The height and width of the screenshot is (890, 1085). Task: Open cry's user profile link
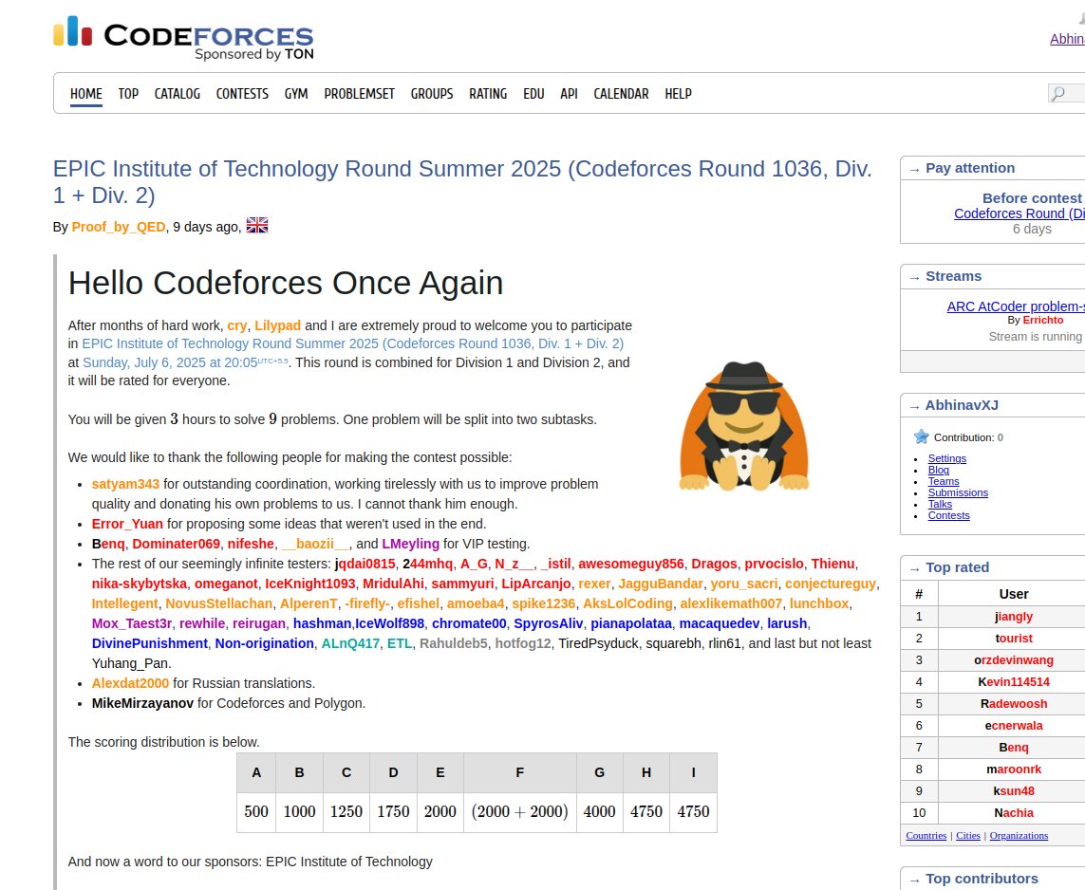point(236,325)
